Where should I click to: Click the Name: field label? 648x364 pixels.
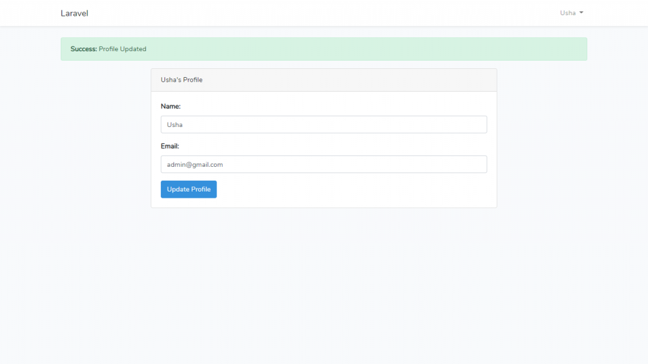[170, 106]
